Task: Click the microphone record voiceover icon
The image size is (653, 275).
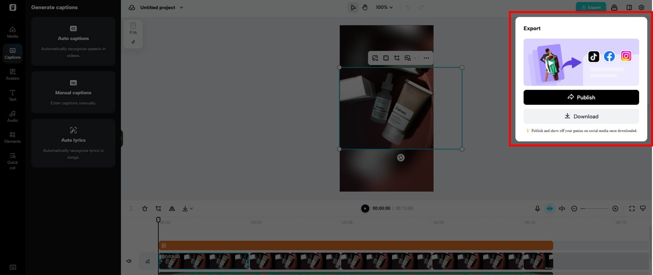Action: [x=537, y=209]
